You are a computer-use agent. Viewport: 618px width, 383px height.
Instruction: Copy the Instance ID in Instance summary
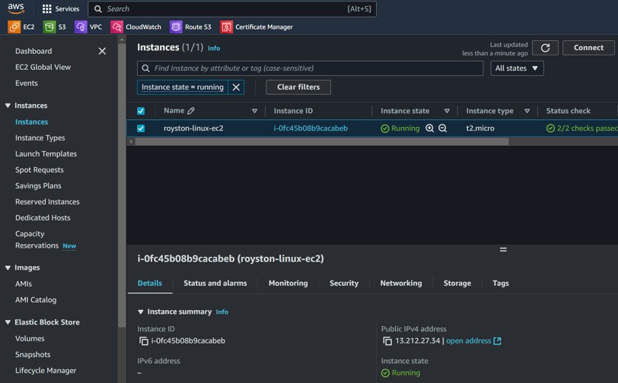[144, 341]
